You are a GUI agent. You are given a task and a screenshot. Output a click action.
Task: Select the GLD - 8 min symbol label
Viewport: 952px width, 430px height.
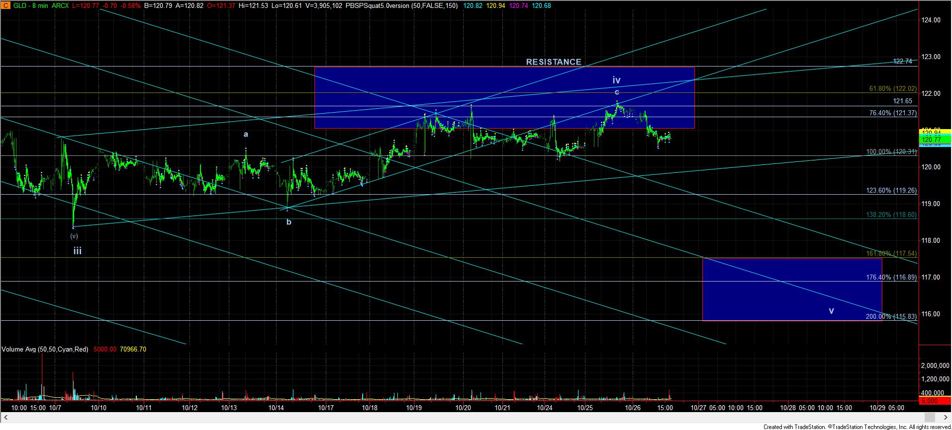click(x=30, y=6)
